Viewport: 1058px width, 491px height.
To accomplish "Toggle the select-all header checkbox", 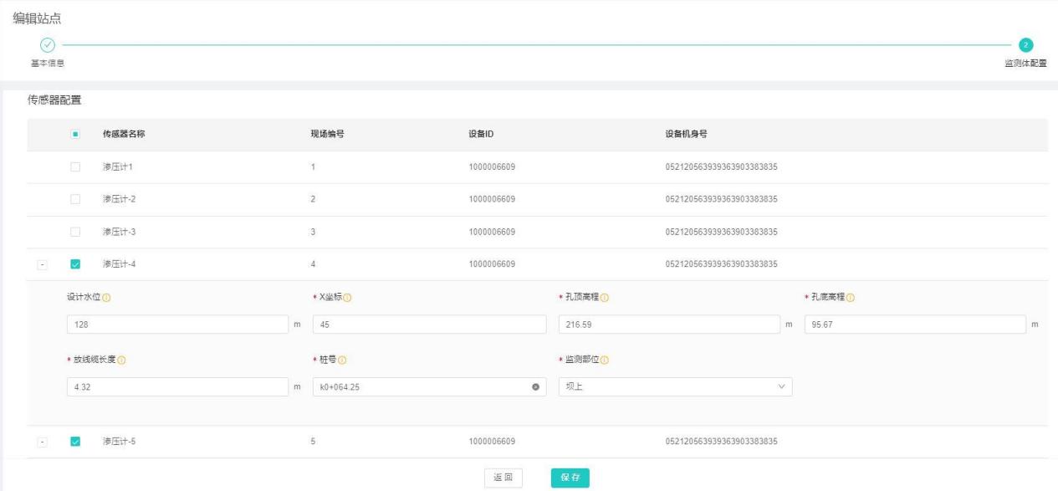I will point(75,135).
